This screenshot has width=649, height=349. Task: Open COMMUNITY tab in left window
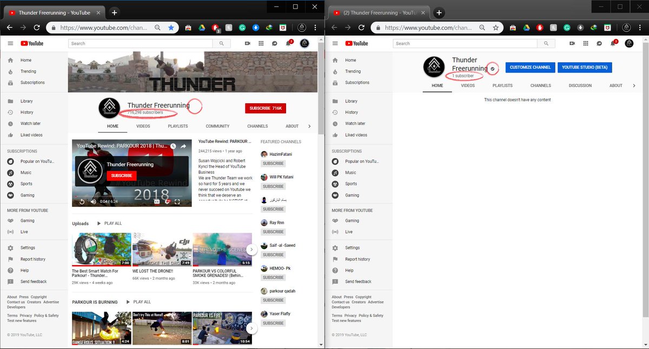(x=217, y=126)
